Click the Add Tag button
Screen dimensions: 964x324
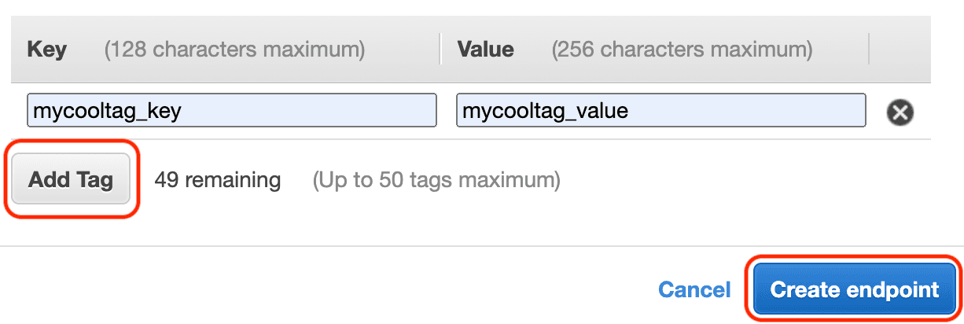[71, 180]
